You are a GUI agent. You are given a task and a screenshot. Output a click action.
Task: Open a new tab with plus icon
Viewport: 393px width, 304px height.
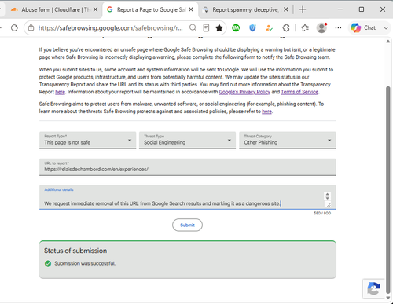[x=303, y=9]
